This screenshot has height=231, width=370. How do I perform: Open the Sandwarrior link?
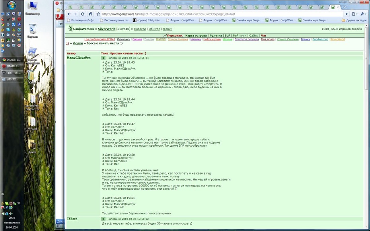tap(320, 39)
